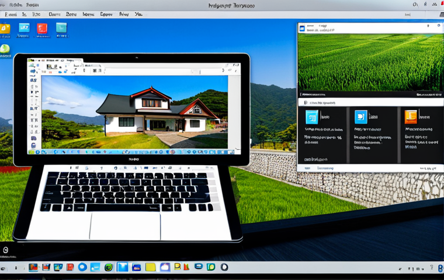Click the green rice field photo preview
The image size is (444, 280).
370,62
